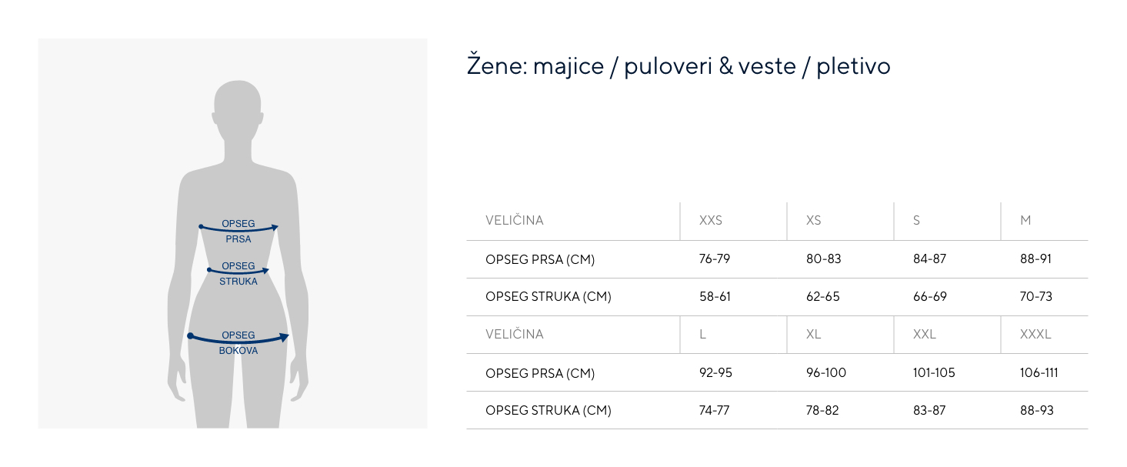Select the XXXL size column header
This screenshot has height=467, width=1127.
1035,335
